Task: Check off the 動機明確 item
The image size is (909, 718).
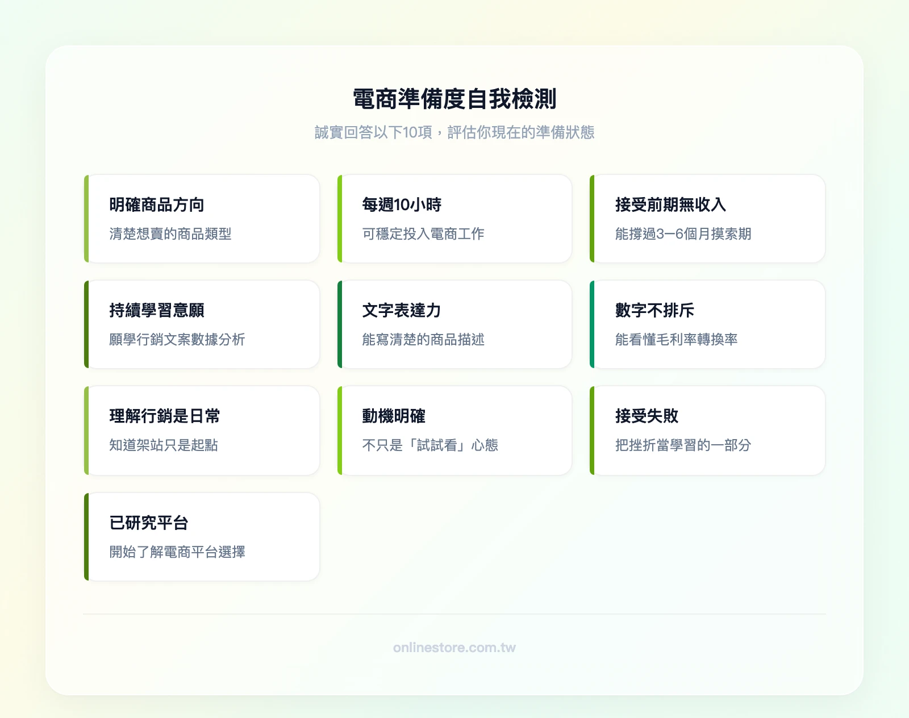Action: click(454, 429)
